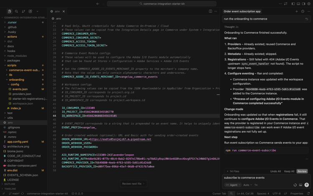Expand the commerce-event-sub... folder

pos(24,70)
